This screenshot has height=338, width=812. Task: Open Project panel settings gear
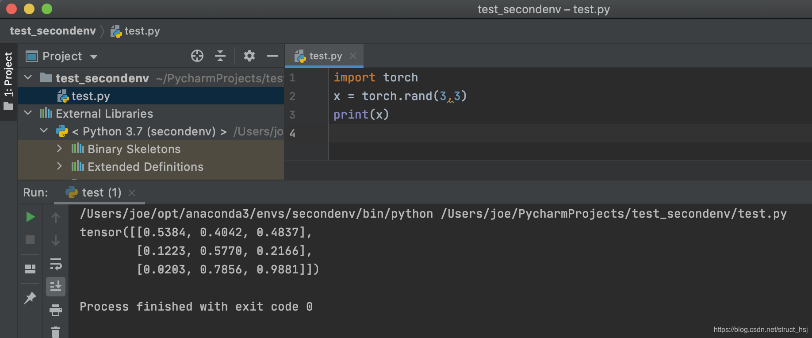[x=249, y=56]
